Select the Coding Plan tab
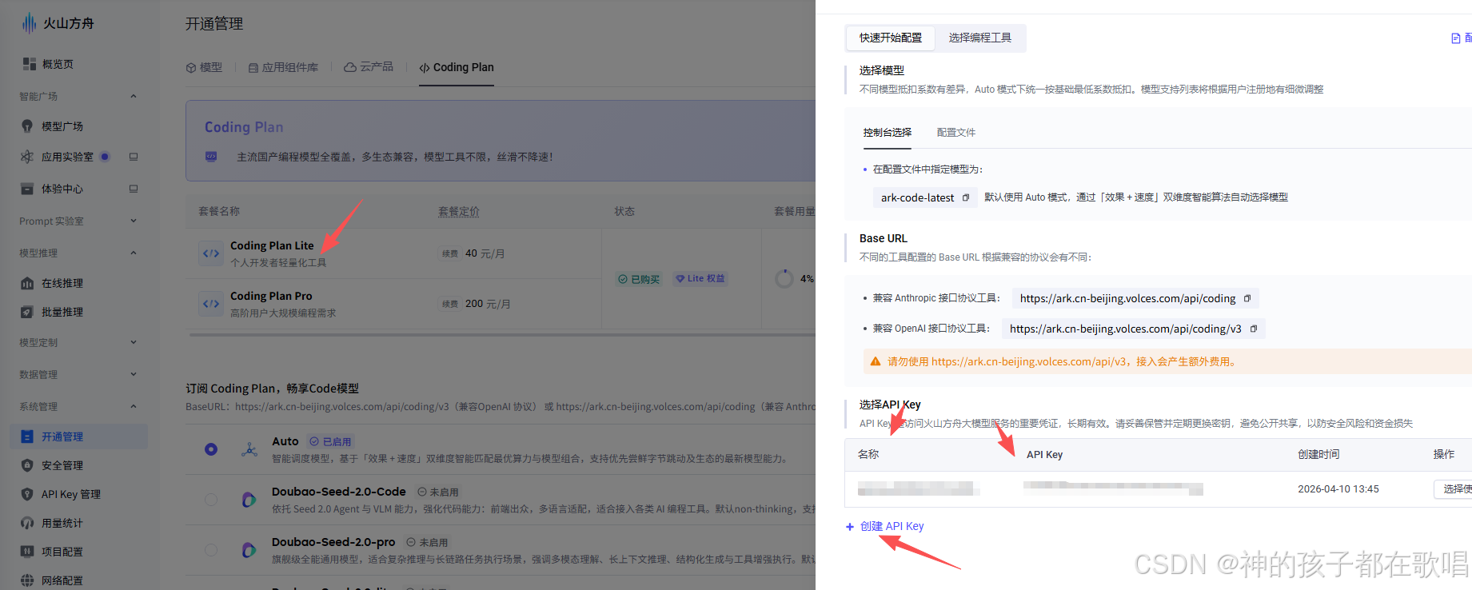 pyautogui.click(x=457, y=67)
